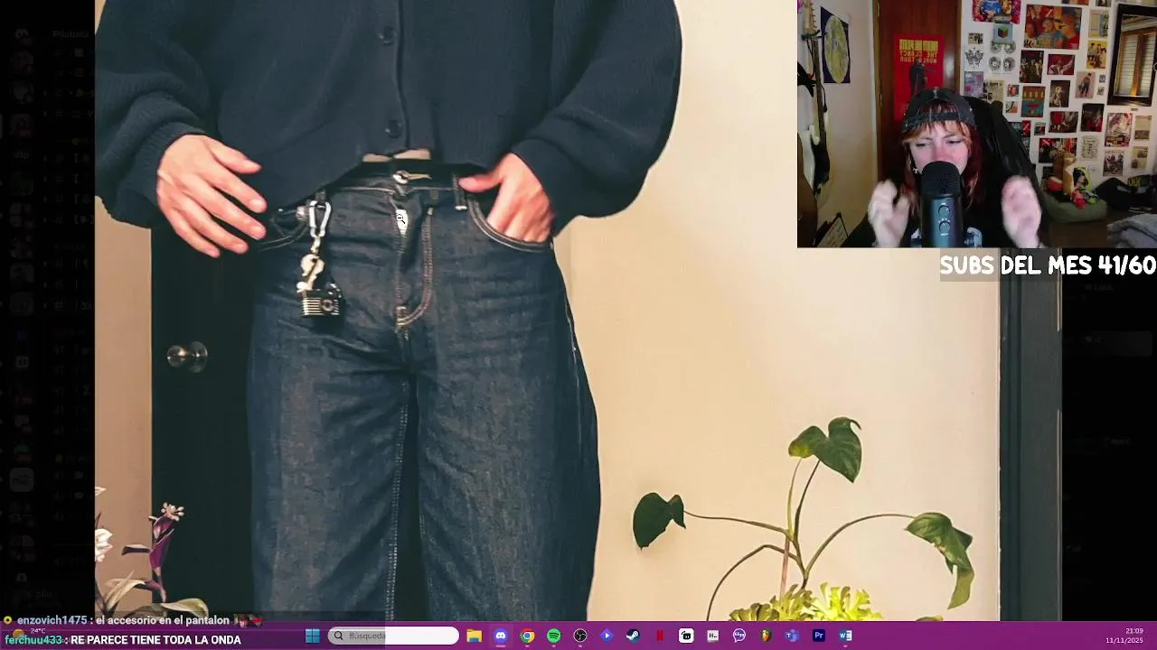This screenshot has width=1157, height=650.
Task: Open the blue play-arrow app in taskbar
Action: coord(607,636)
